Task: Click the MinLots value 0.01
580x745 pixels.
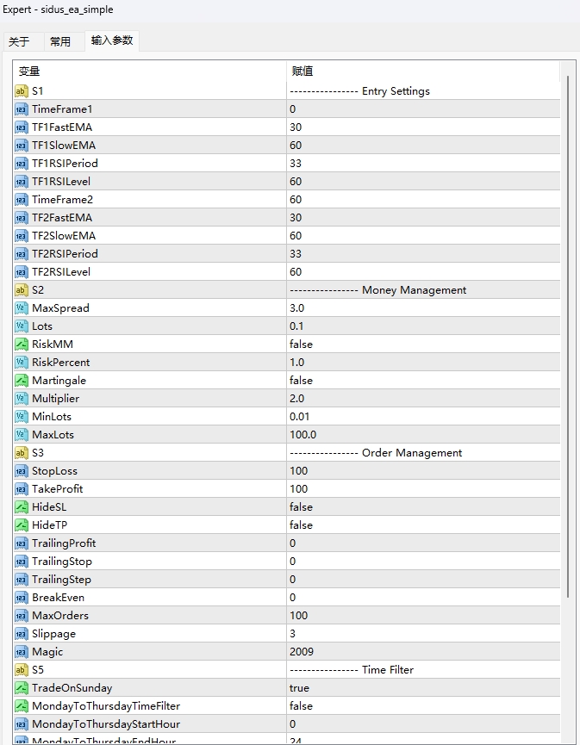Action: [300, 416]
